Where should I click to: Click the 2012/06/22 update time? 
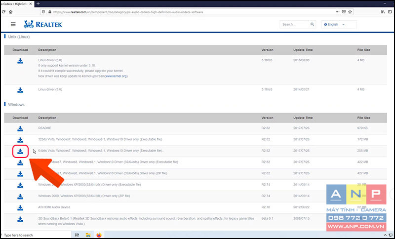click(301, 207)
